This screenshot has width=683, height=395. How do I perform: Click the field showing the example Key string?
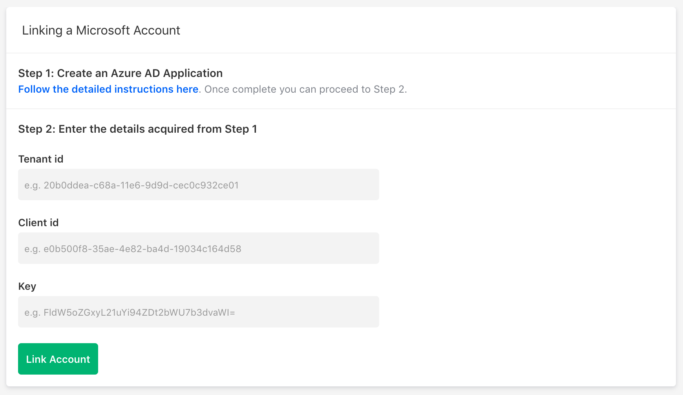click(198, 312)
